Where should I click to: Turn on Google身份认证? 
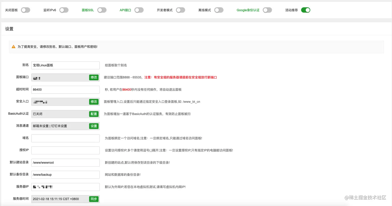(267, 9)
